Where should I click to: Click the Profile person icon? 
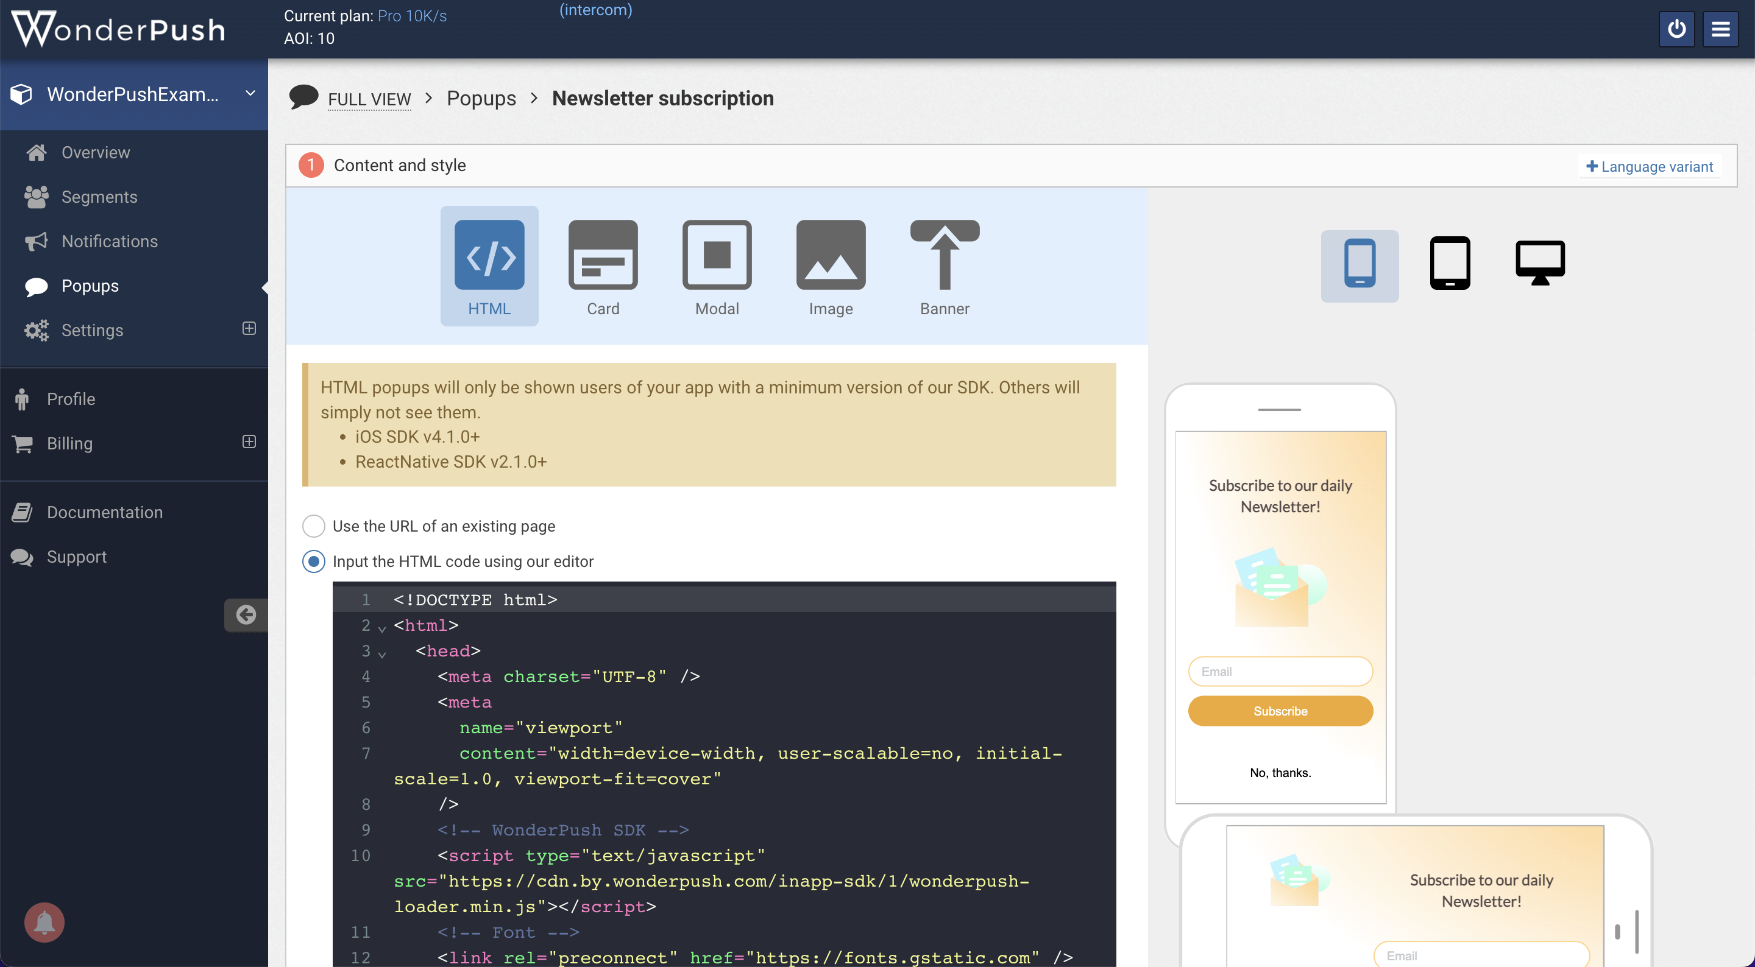pyautogui.click(x=22, y=398)
